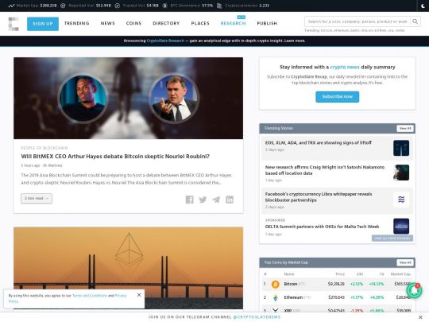The image size is (429, 322).
Task: Share article via Twitter bird icon
Action: pos(203,200)
